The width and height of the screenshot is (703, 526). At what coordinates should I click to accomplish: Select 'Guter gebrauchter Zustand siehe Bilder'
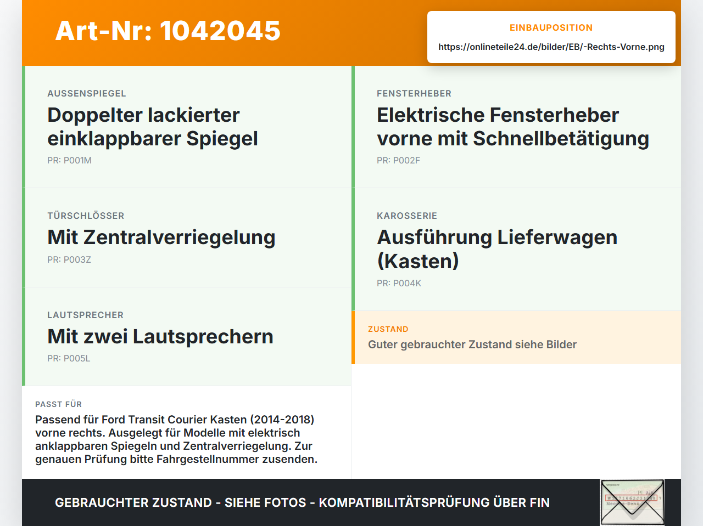point(472,344)
